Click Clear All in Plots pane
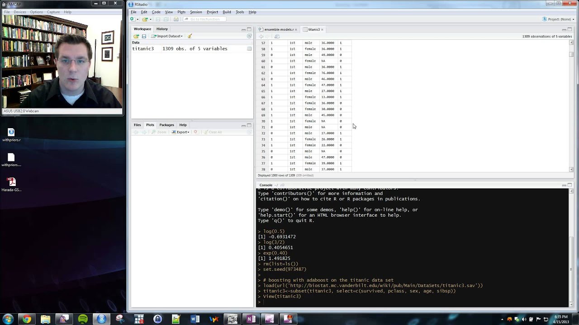This screenshot has width=579, height=325. [x=213, y=132]
